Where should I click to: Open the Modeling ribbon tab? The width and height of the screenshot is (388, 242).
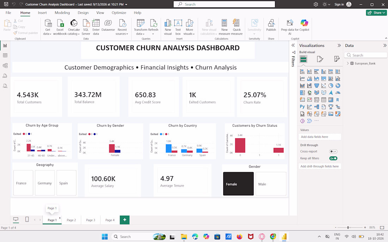point(62,13)
